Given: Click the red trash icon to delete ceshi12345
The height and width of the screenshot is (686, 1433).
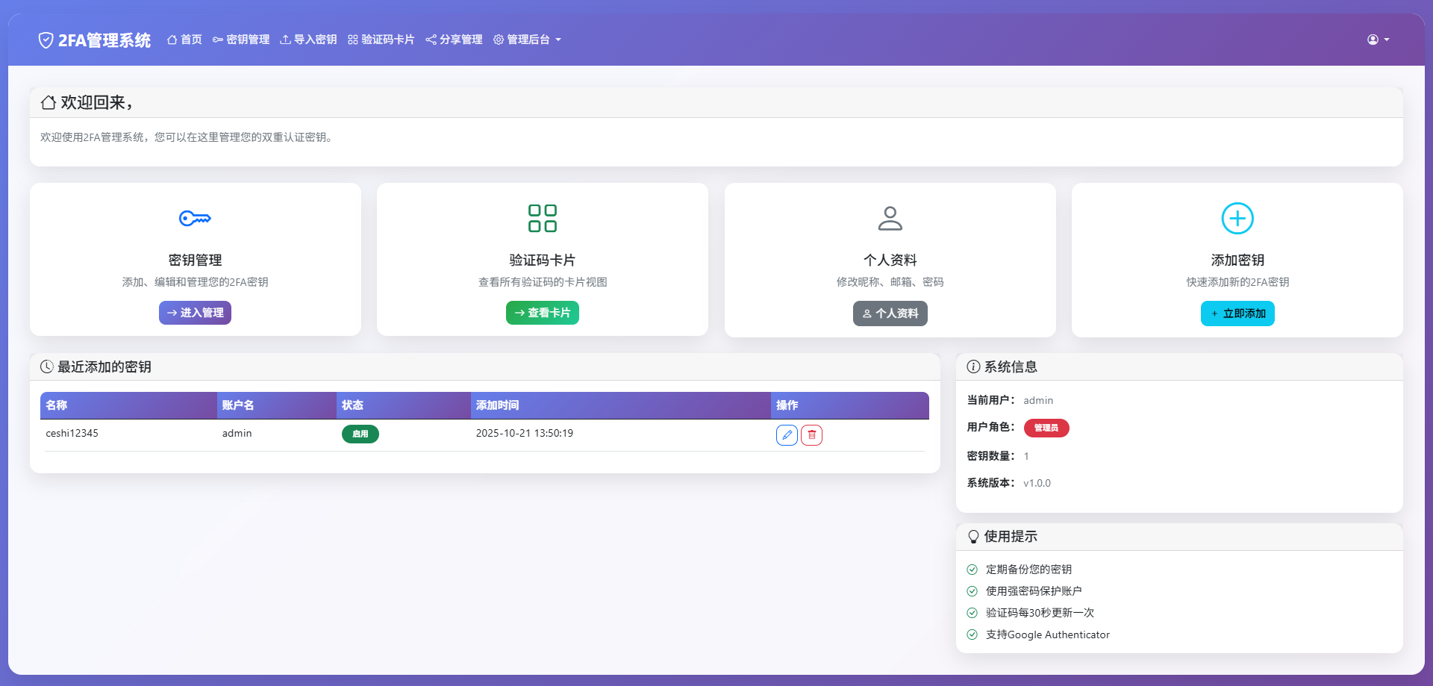Looking at the screenshot, I should (x=812, y=434).
